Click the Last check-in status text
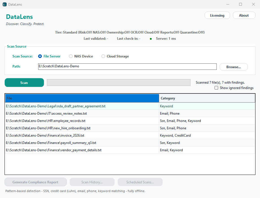This screenshot has height=198, width=260. (129, 39)
